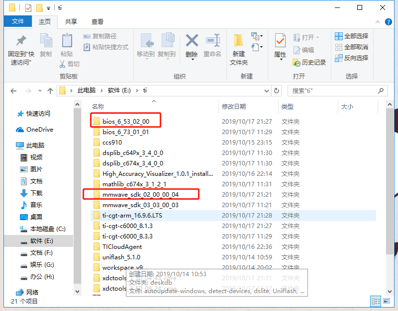Switch to Large icons view

click(387, 301)
